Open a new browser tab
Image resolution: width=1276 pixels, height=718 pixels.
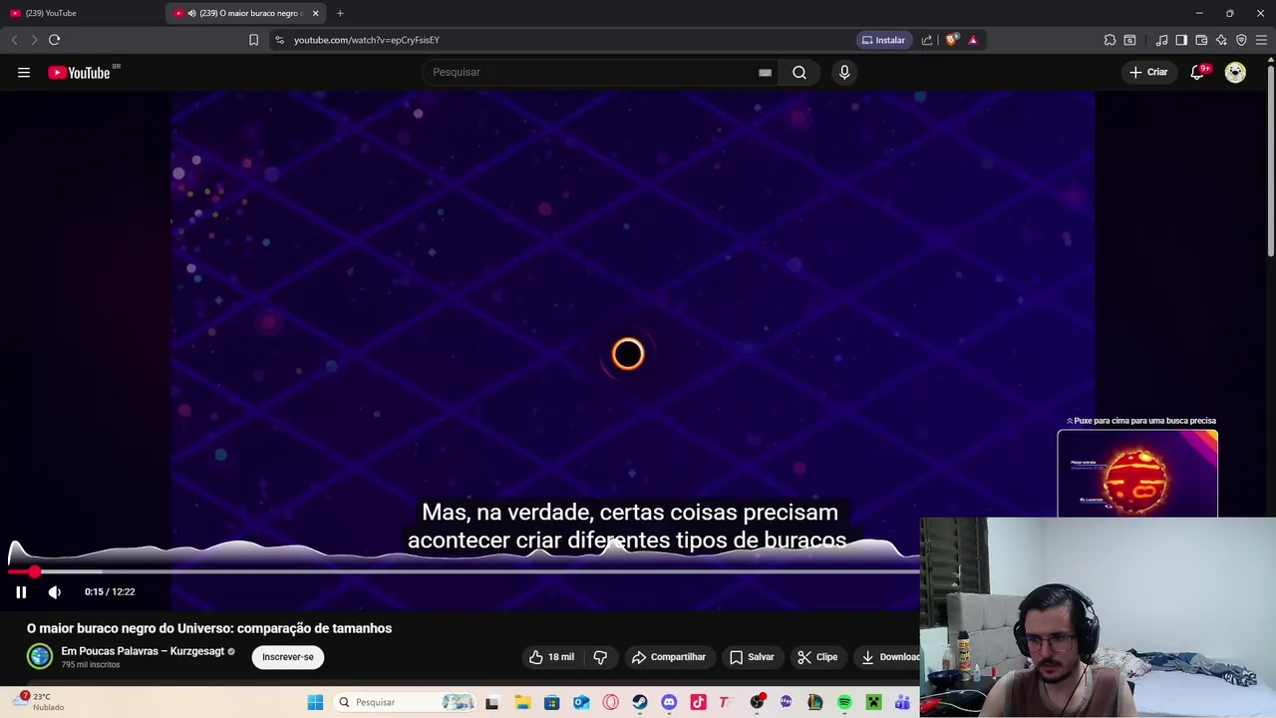(x=340, y=13)
